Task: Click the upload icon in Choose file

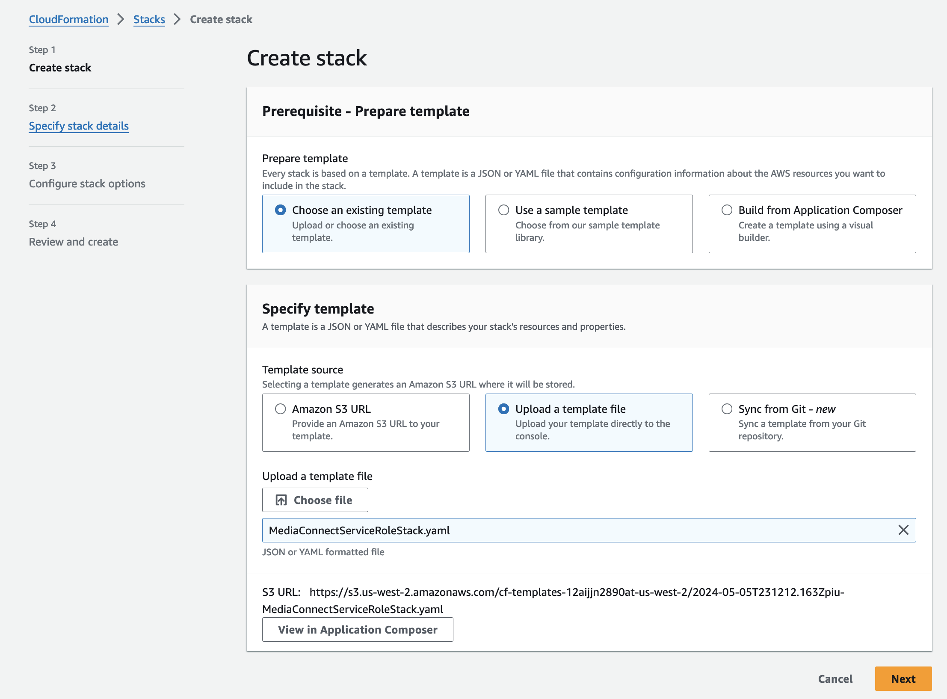Action: (281, 500)
